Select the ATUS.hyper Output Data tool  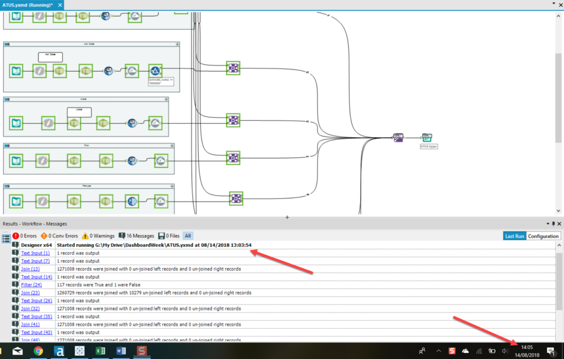427,137
